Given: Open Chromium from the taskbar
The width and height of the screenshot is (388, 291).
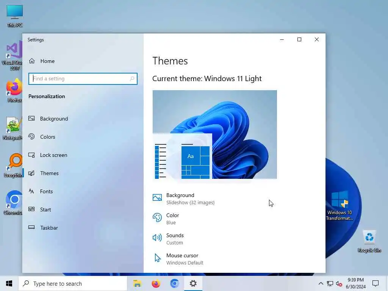Looking at the screenshot, I should click(174, 283).
